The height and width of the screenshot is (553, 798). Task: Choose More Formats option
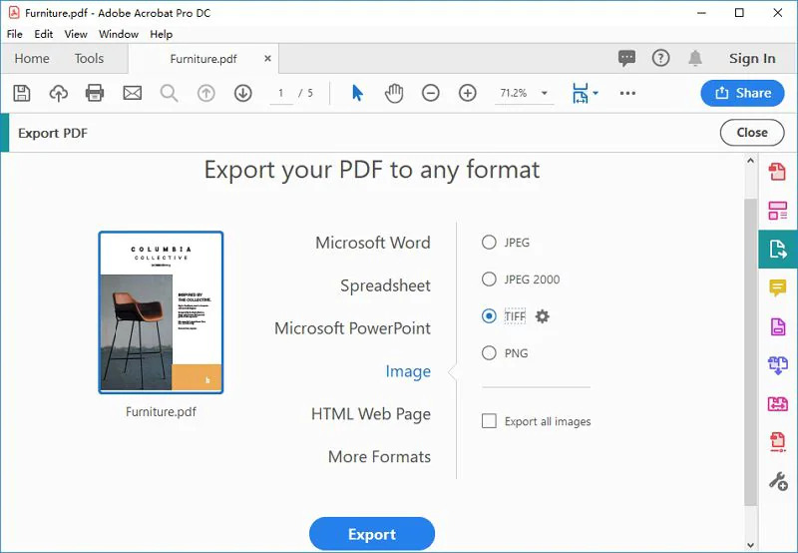379,457
